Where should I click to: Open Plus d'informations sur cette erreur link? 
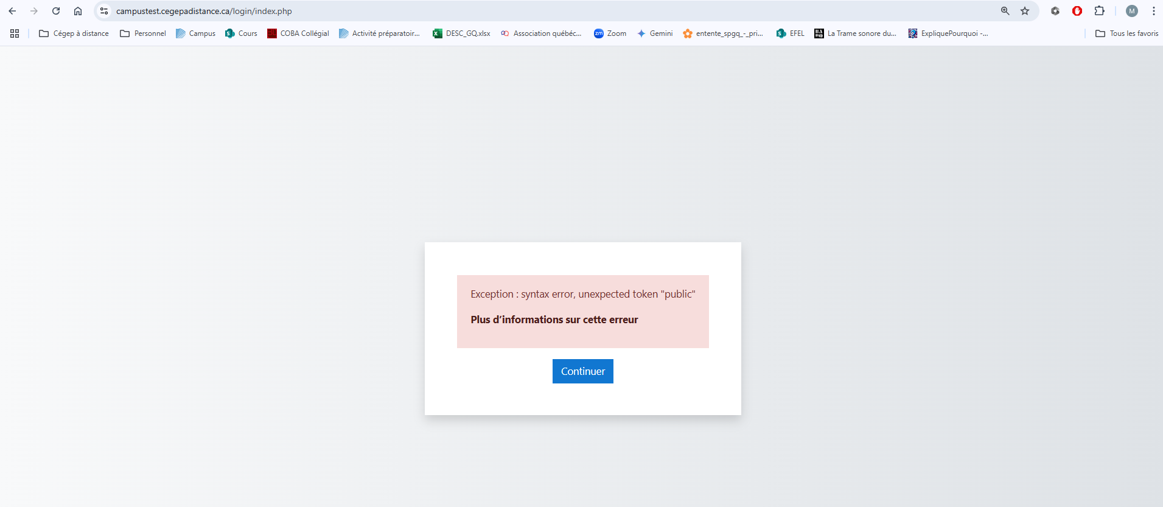(x=554, y=320)
